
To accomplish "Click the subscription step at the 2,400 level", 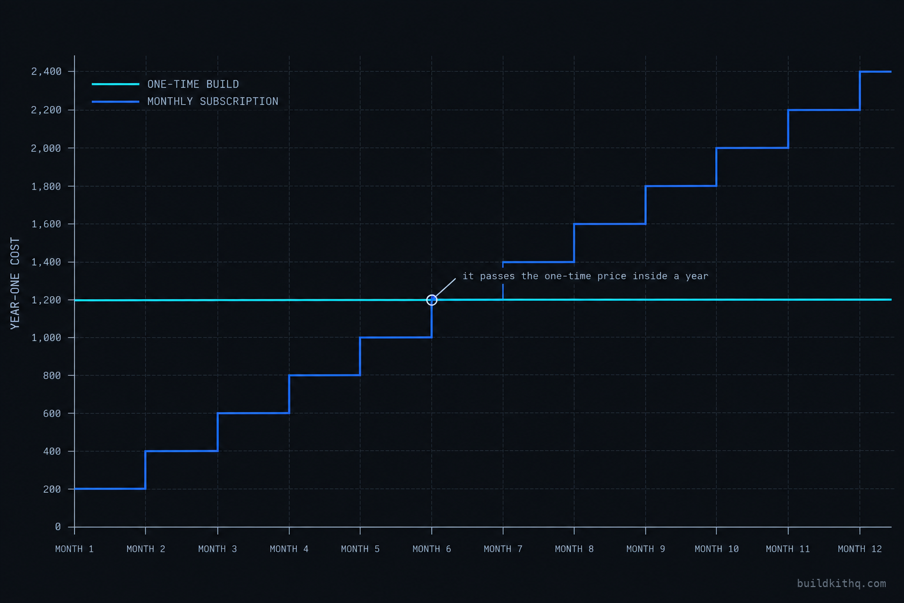I will (x=876, y=71).
